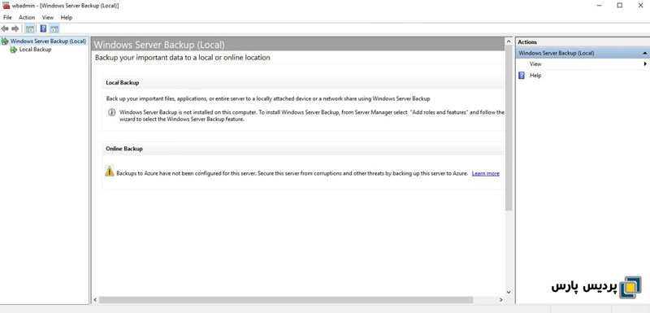The image size is (650, 313).
Task: Open the File menu
Action: [7, 17]
